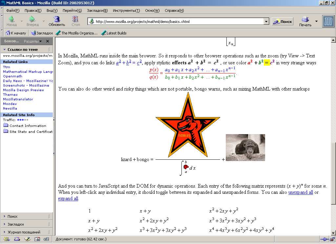336x244 pixels.
Task: Open the Mozillatranslator link
Action: point(18,99)
